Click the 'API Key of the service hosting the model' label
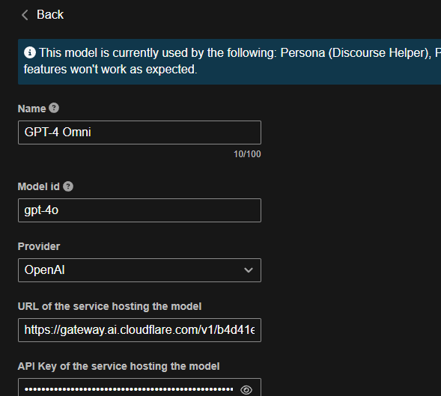The height and width of the screenshot is (396, 441). (x=119, y=366)
